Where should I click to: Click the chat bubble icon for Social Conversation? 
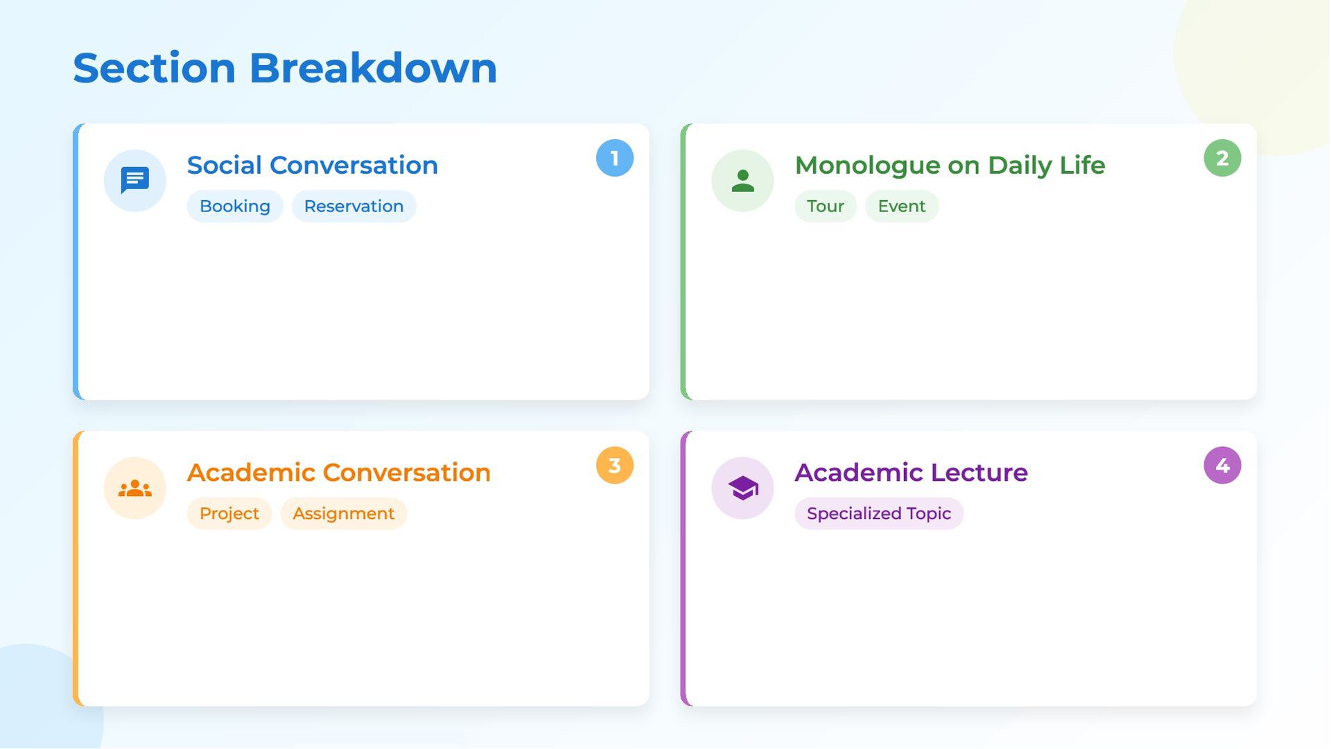(134, 180)
